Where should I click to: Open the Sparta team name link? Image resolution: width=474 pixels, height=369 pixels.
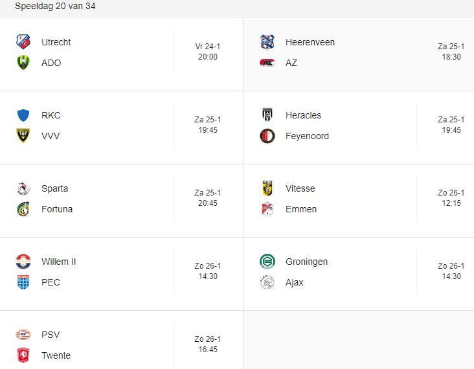pyautogui.click(x=54, y=188)
